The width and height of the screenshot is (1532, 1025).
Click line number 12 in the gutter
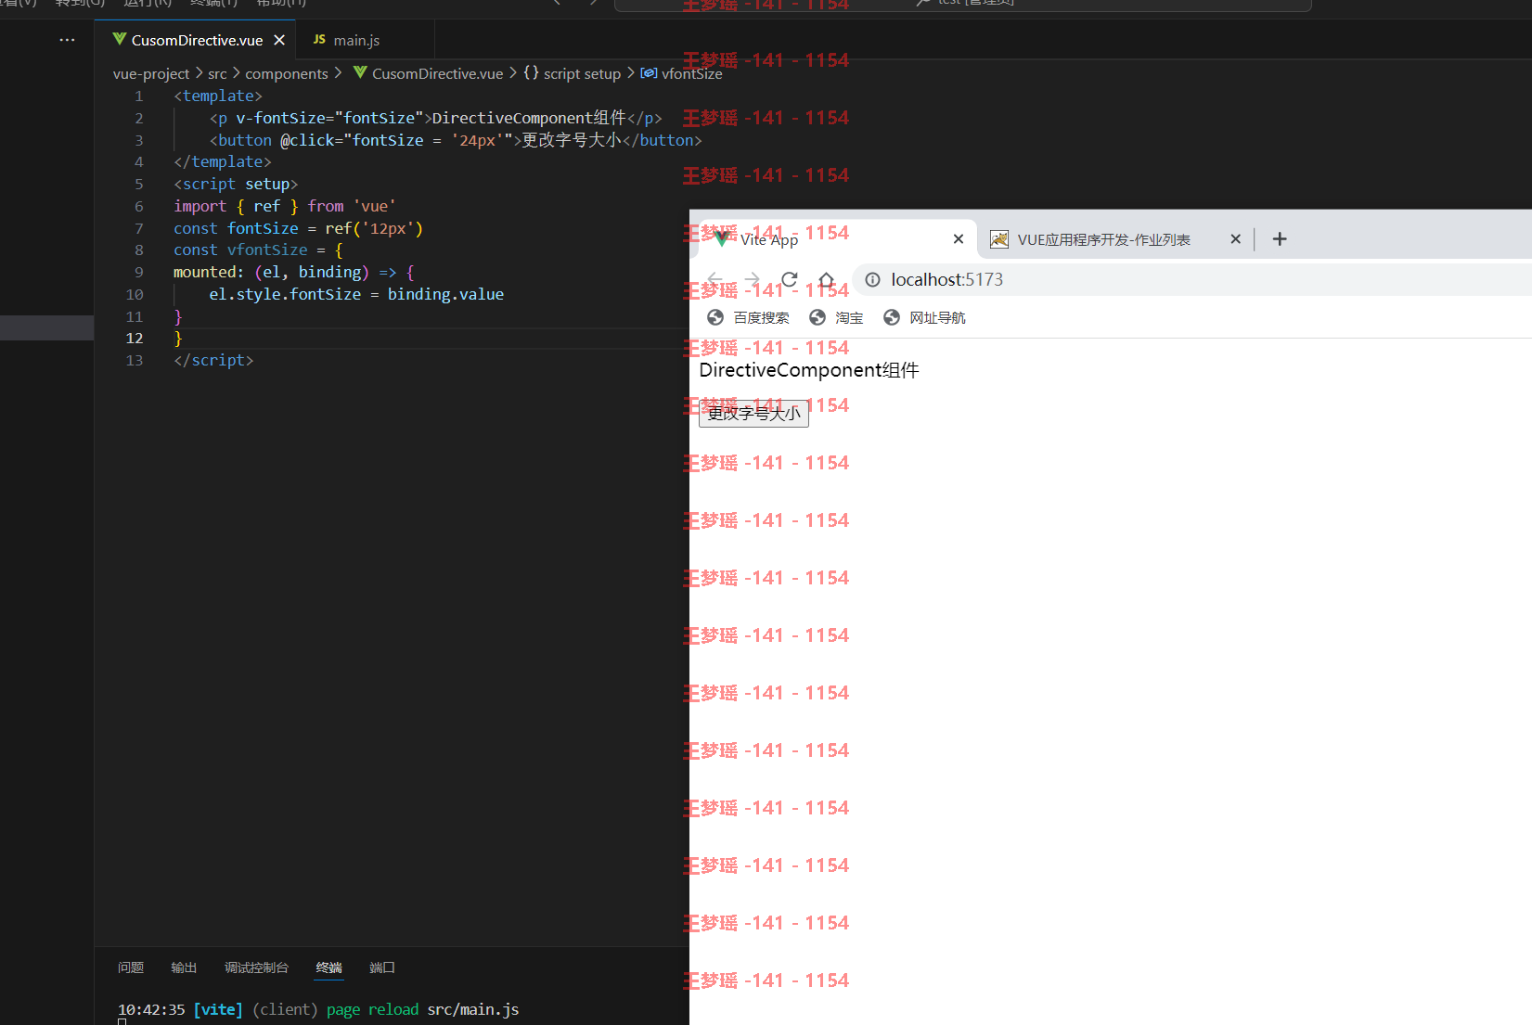click(x=135, y=338)
